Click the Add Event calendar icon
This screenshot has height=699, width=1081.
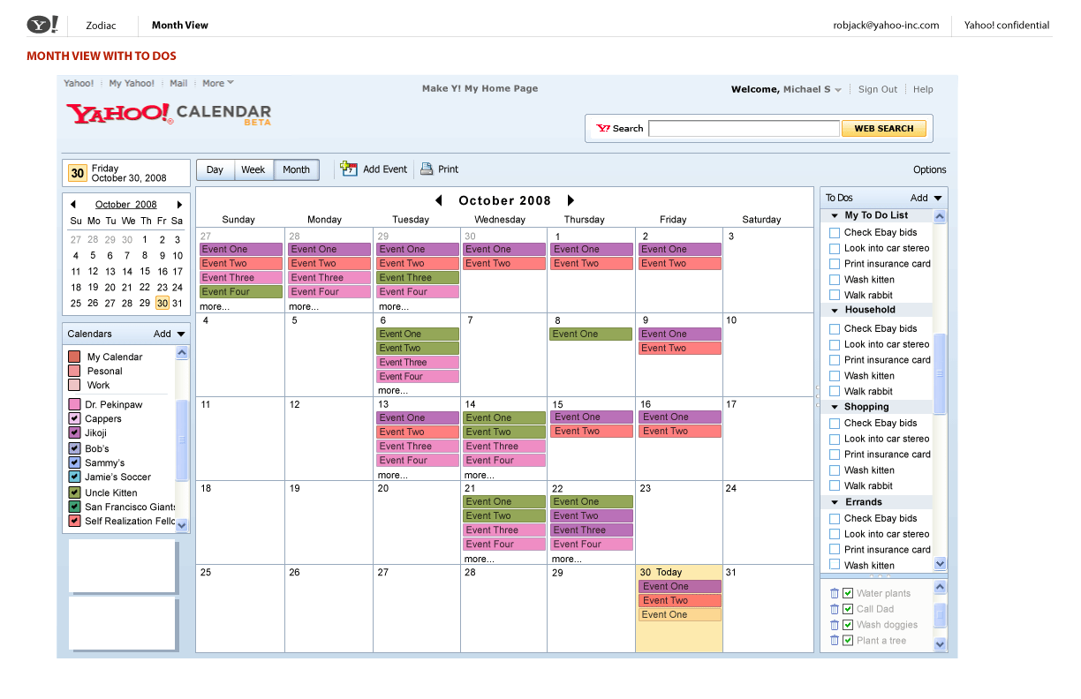(x=349, y=169)
